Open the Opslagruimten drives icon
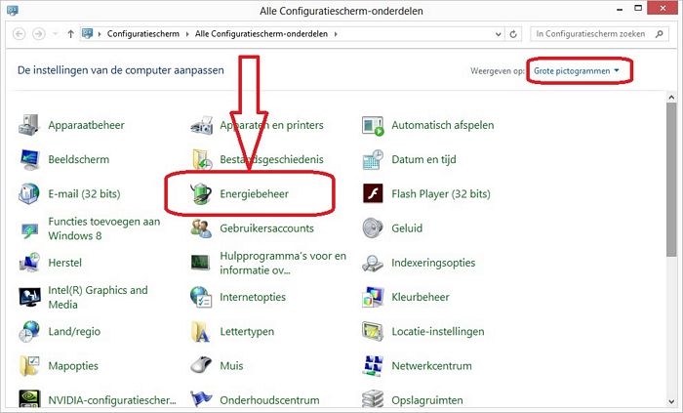This screenshot has height=413, width=683. (x=373, y=399)
